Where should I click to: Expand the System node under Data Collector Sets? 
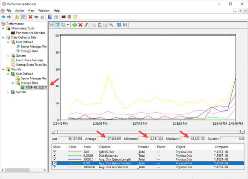click(x=8, y=56)
